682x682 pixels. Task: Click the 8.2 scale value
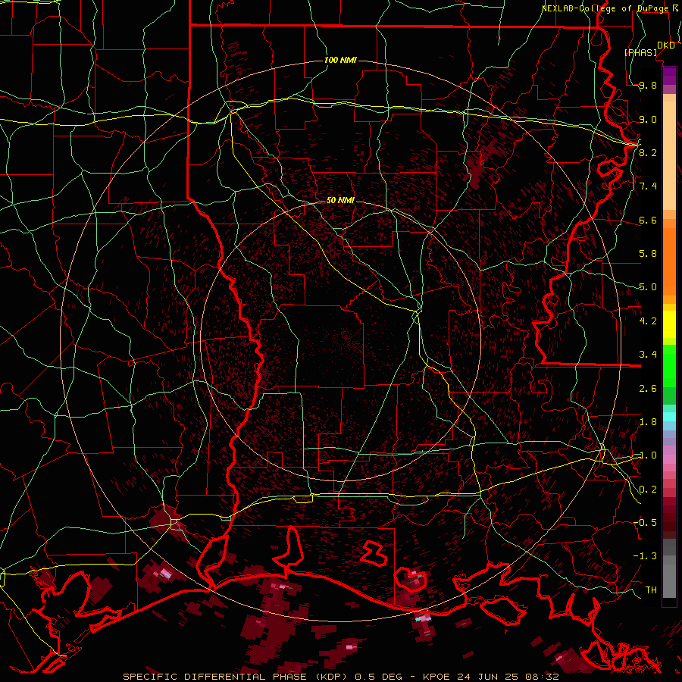648,152
